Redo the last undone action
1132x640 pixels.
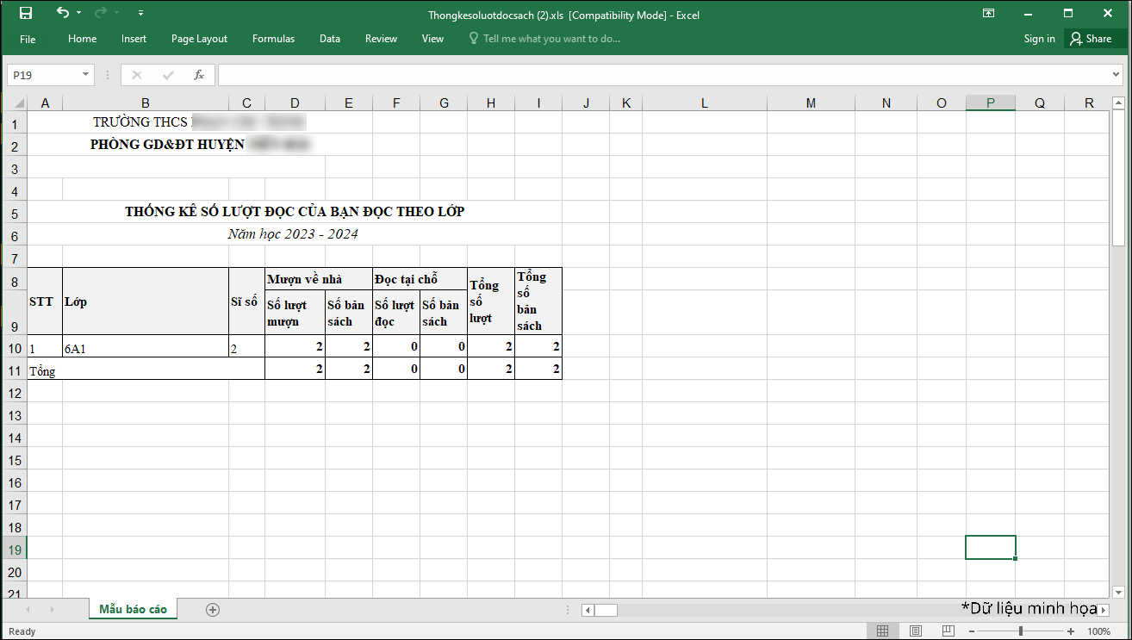coord(100,13)
